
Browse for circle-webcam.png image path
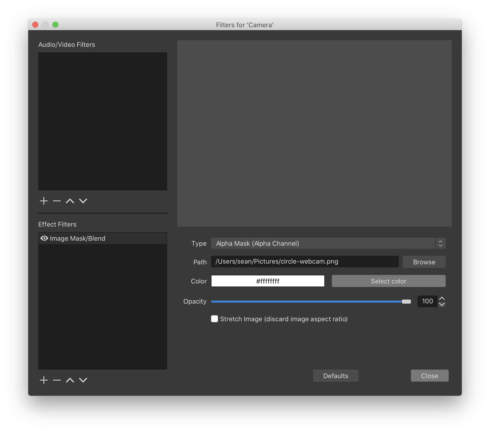pos(424,262)
